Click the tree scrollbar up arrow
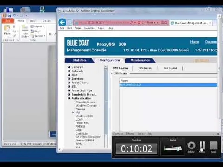This screenshot has height=167, width=223. point(106,67)
